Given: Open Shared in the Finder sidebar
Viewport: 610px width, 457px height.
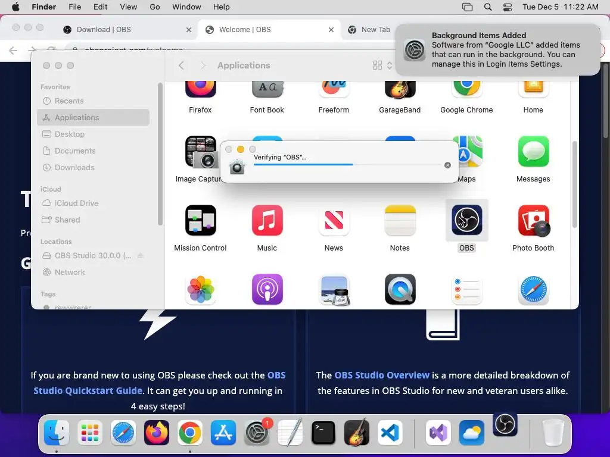Looking at the screenshot, I should point(94,220).
